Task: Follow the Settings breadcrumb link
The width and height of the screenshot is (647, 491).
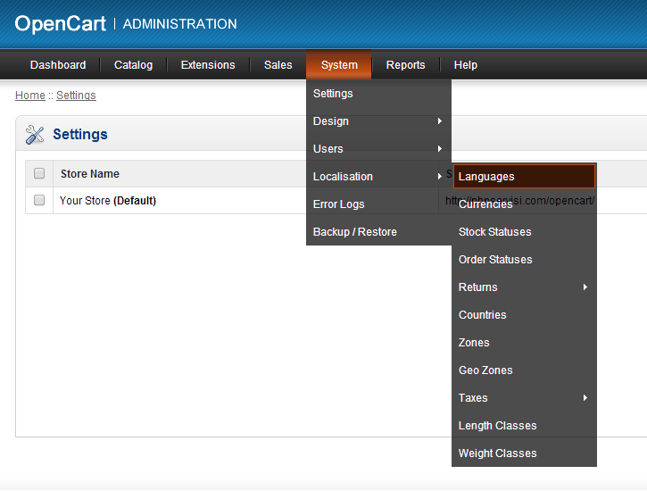Action: tap(76, 96)
